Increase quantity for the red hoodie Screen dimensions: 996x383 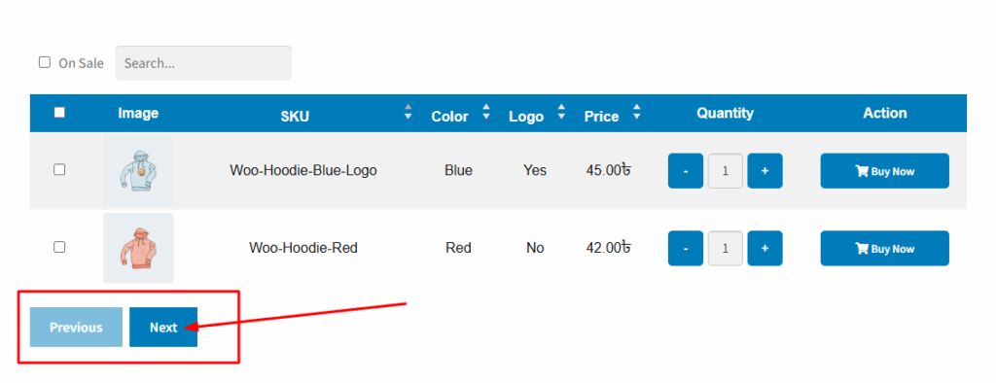[x=765, y=248]
